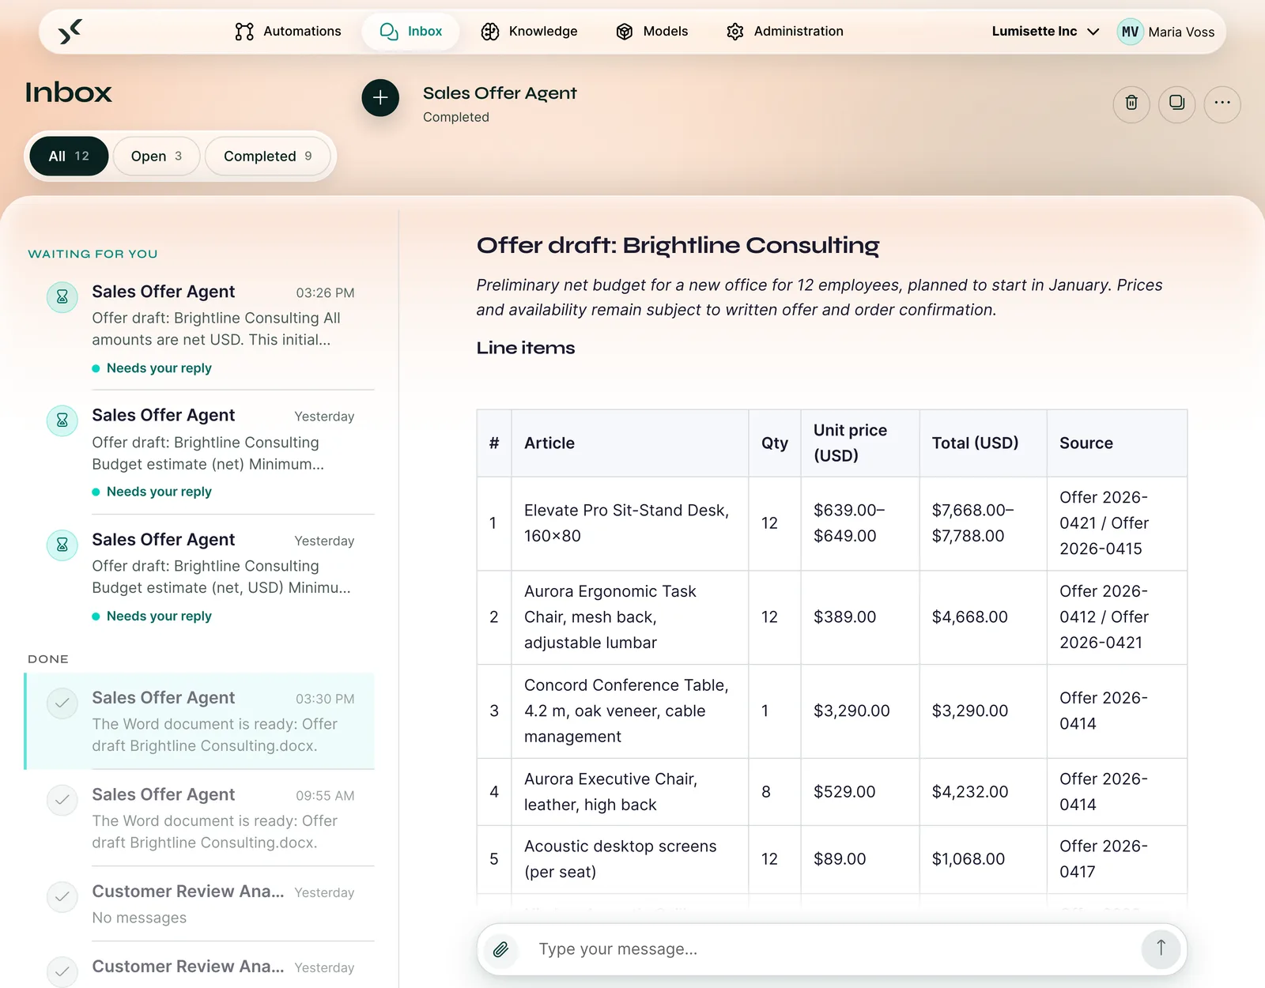Screen dimensions: 1265x988
Task: Click the Aurora Executive Chair article cell
Action: (630, 792)
